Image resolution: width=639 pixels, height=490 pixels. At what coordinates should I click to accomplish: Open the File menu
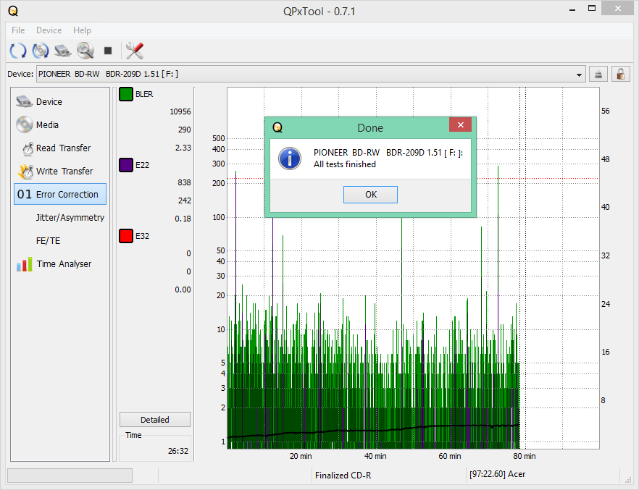click(18, 30)
